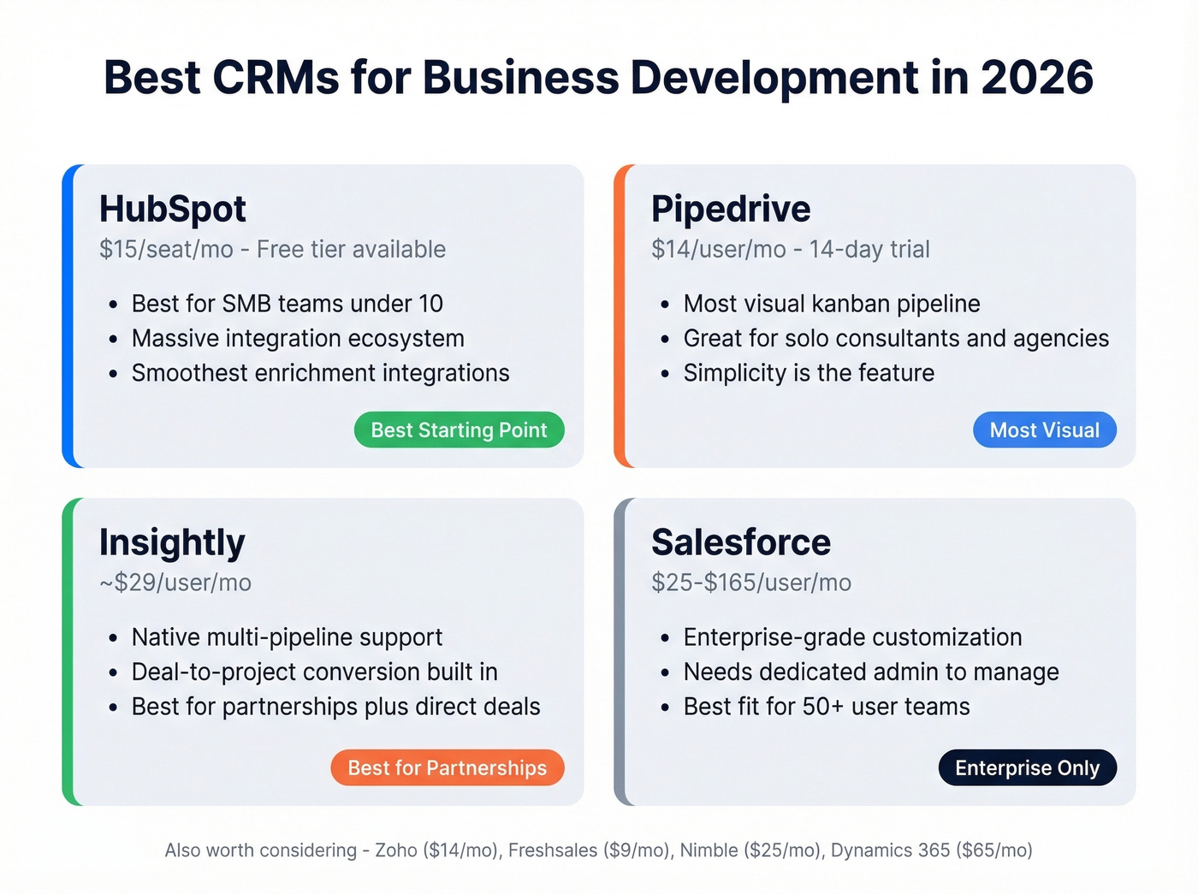Click the Enterprise Only badge
This screenshot has width=1198, height=894.
[1027, 767]
